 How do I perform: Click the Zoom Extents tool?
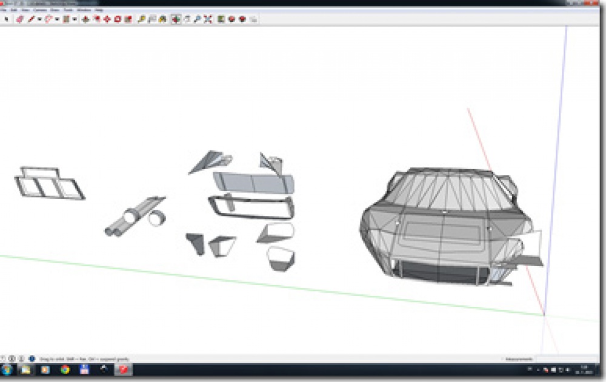click(x=208, y=19)
